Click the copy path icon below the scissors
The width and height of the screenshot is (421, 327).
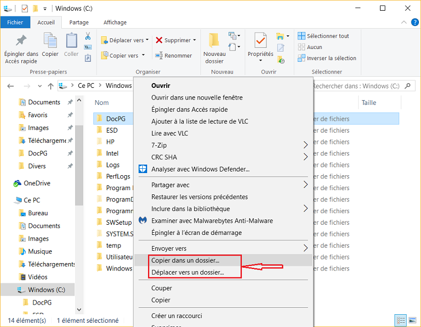click(x=88, y=47)
